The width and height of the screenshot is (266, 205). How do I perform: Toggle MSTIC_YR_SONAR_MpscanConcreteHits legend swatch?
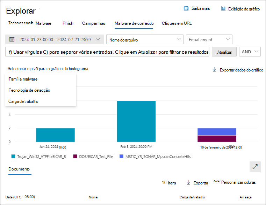[x=122, y=157]
